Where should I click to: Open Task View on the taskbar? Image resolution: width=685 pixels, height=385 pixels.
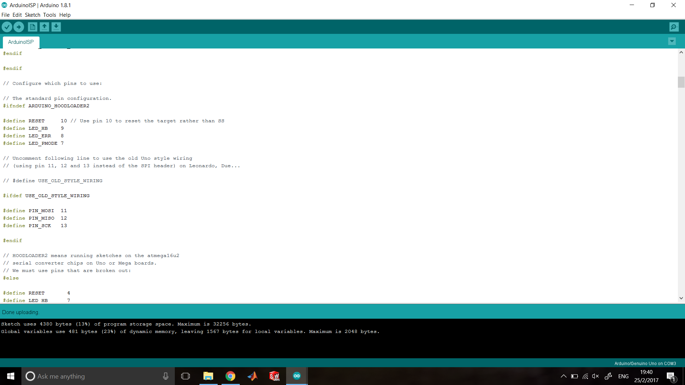click(186, 376)
